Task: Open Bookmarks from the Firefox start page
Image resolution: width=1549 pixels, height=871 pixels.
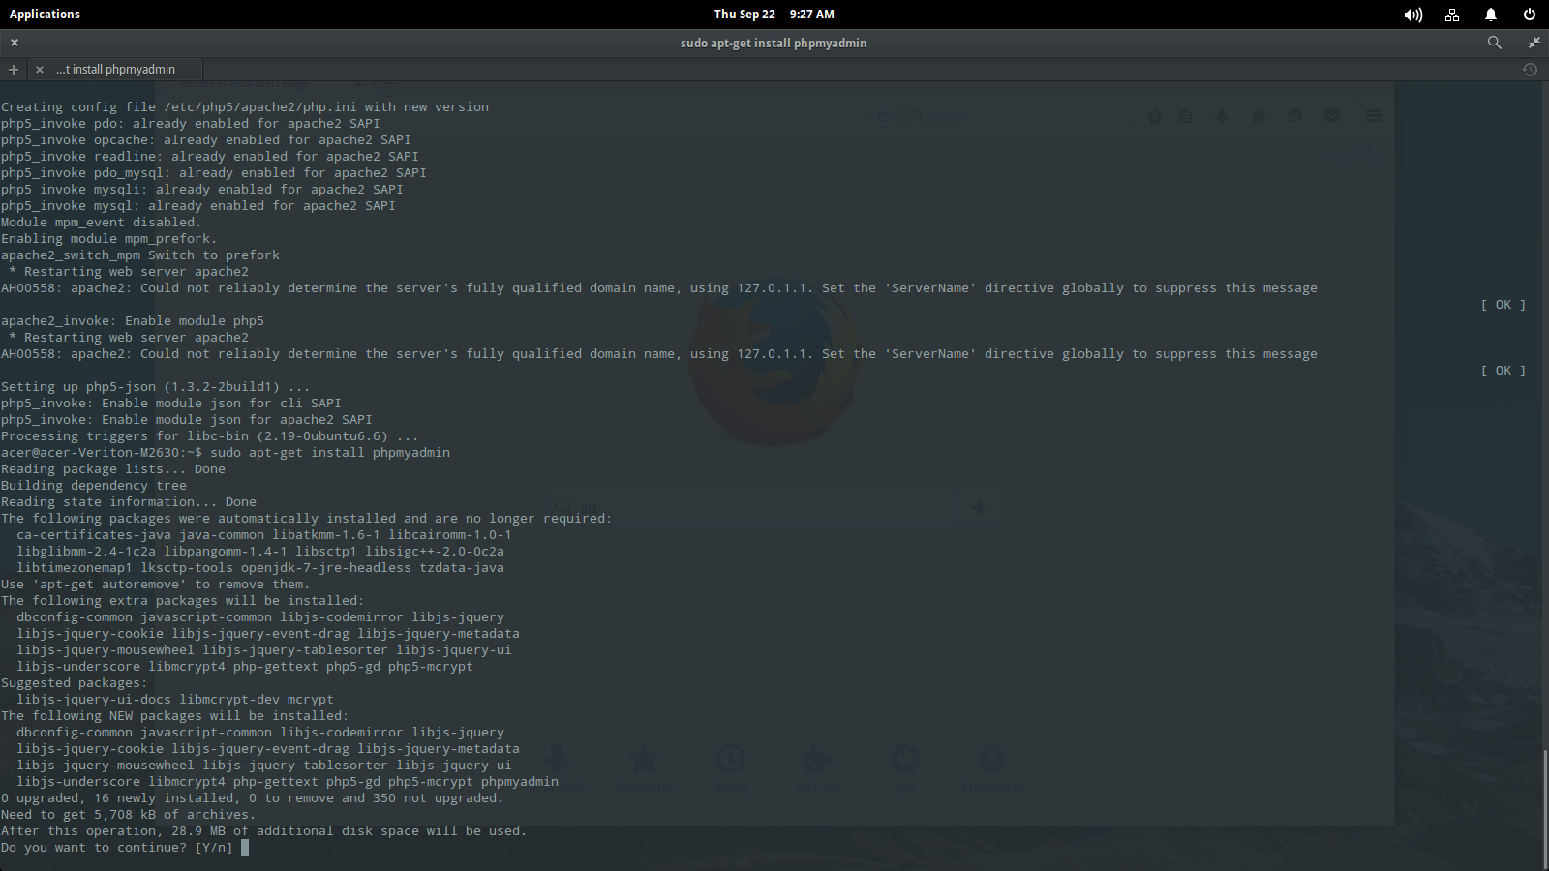Action: coord(644,766)
